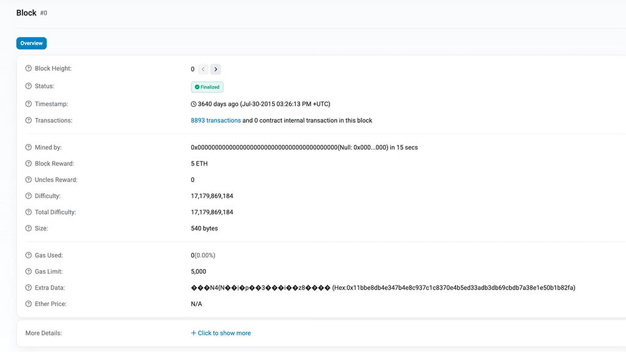Open the 8893 transactions link

click(x=216, y=121)
